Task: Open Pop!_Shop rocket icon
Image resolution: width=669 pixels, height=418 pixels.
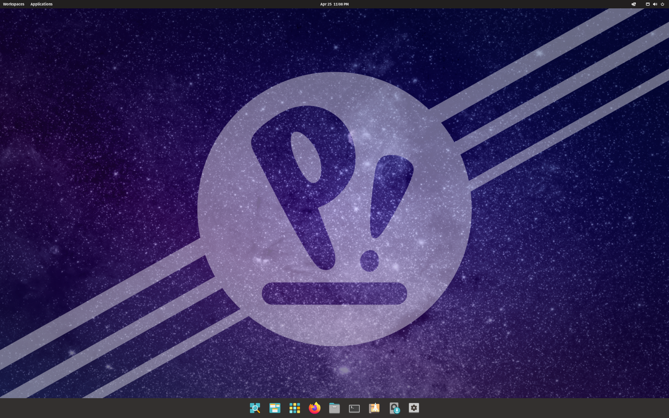Action: point(374,408)
